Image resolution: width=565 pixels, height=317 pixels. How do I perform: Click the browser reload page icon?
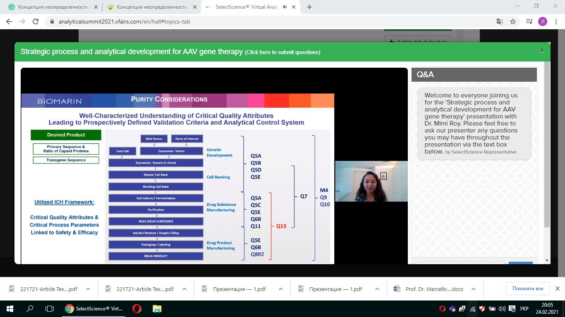(36, 21)
